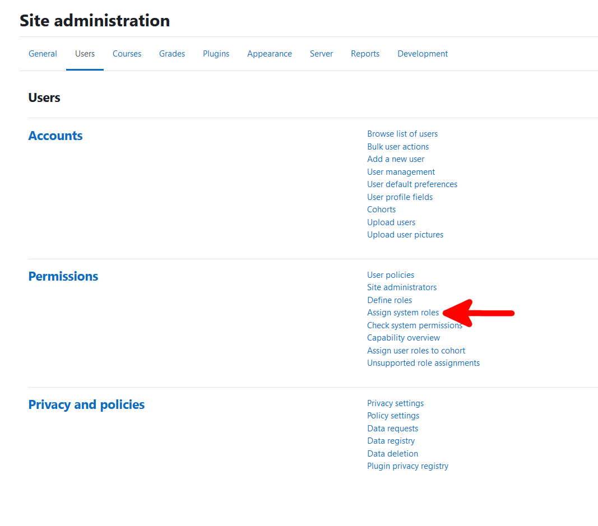This screenshot has height=526, width=598.
Task: Switch to the Grades tab
Action: click(171, 53)
